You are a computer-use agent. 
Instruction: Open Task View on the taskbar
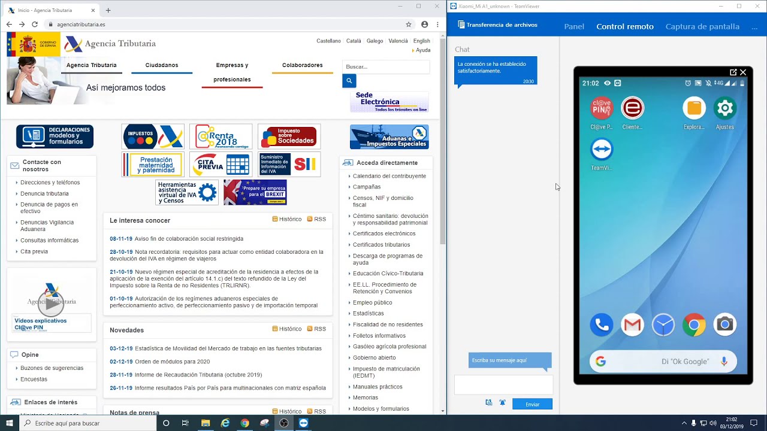point(185,423)
